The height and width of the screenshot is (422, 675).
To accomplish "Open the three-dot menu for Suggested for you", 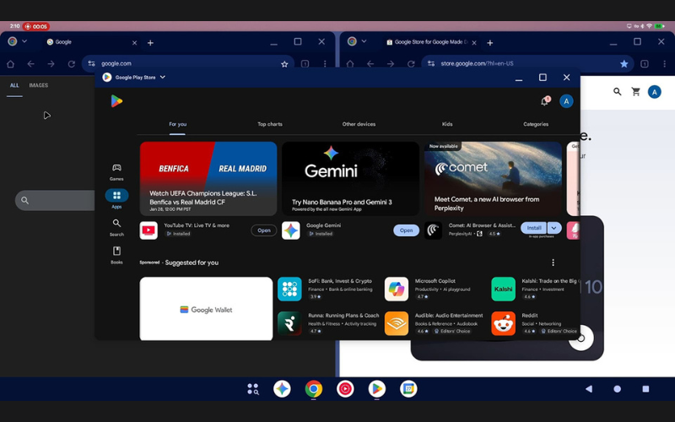I will tap(553, 262).
